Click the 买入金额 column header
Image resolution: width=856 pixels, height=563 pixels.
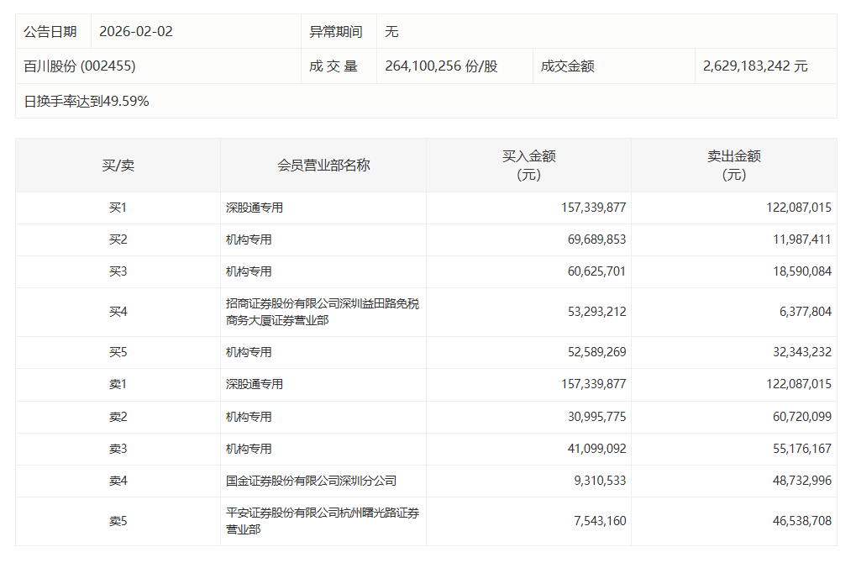tap(528, 166)
